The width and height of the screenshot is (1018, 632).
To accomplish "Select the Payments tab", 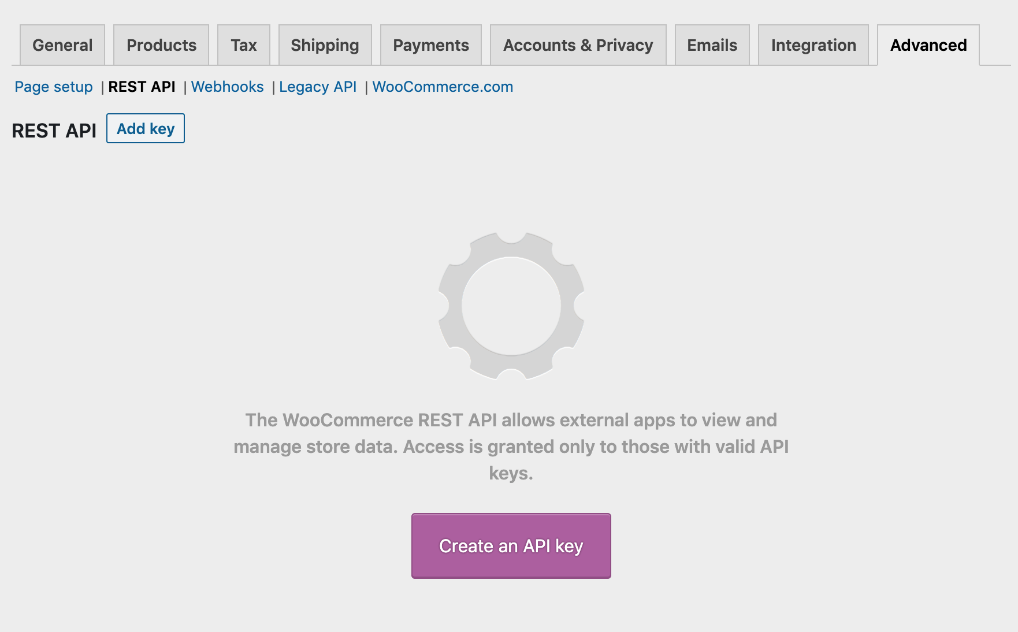I will [431, 45].
